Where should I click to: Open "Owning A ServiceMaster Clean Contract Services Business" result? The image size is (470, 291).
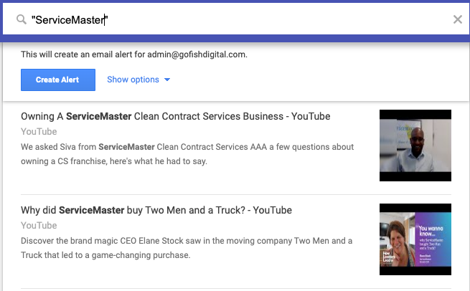[x=175, y=116]
